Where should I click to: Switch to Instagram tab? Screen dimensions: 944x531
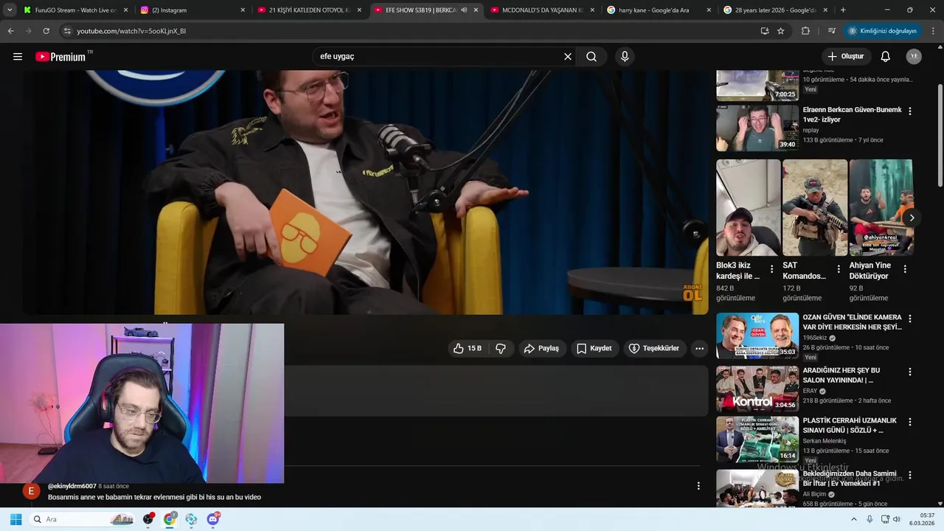pyautogui.click(x=192, y=10)
